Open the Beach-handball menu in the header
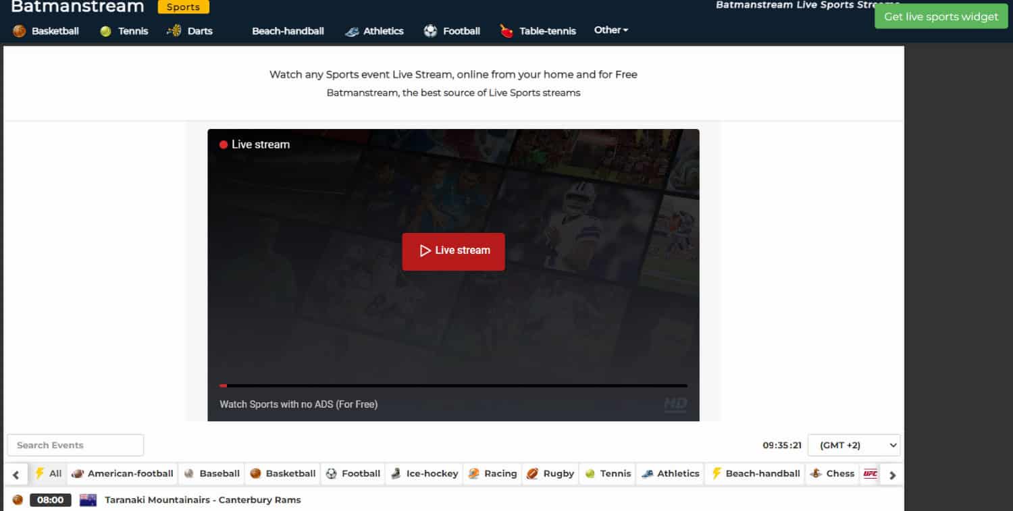Viewport: 1013px width, 511px height. (288, 31)
